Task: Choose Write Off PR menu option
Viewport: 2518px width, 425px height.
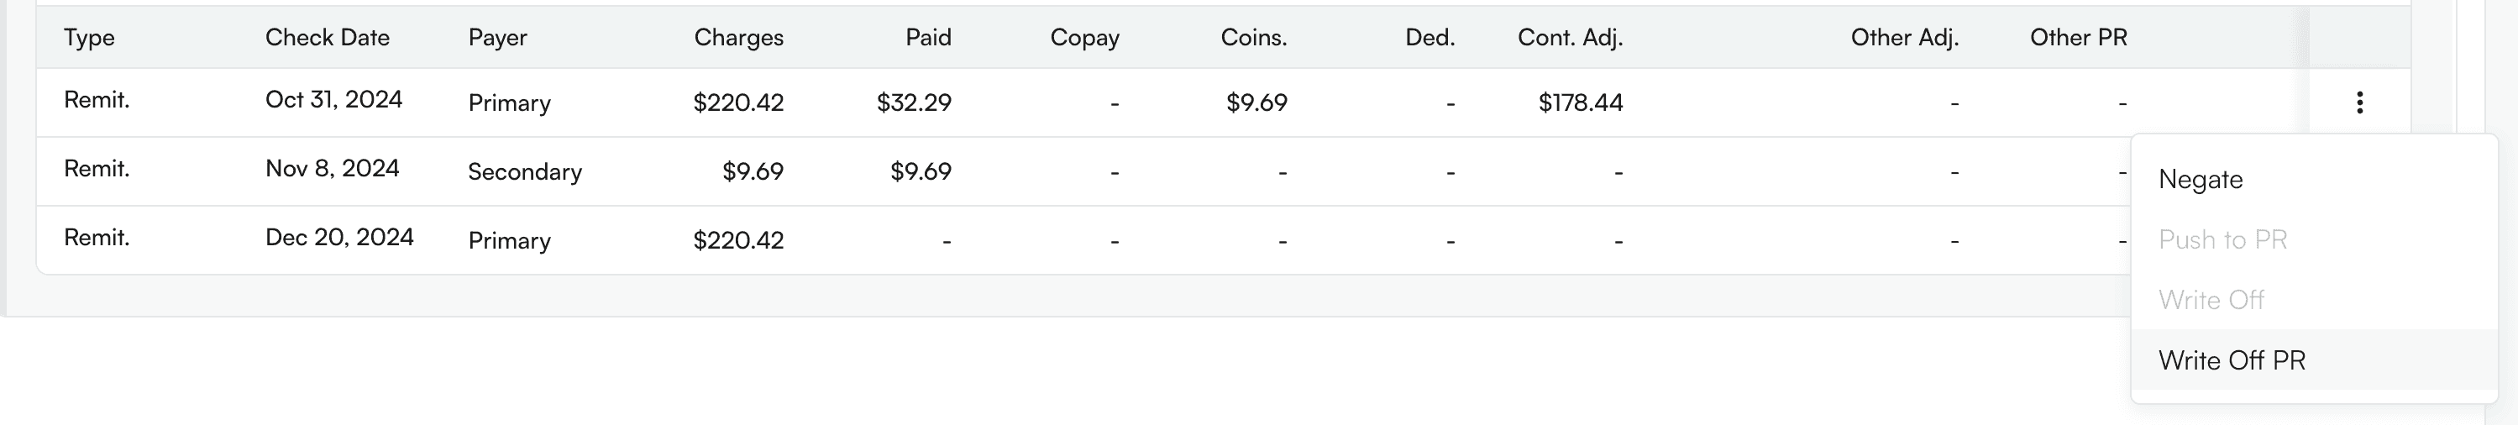Action: [2232, 360]
